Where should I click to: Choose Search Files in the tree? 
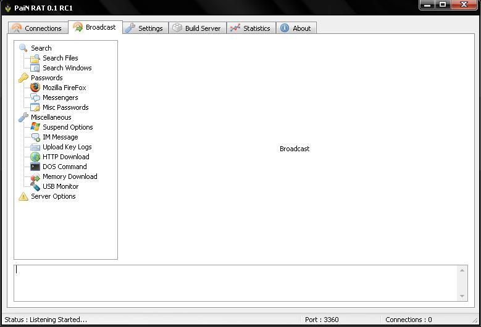point(61,58)
